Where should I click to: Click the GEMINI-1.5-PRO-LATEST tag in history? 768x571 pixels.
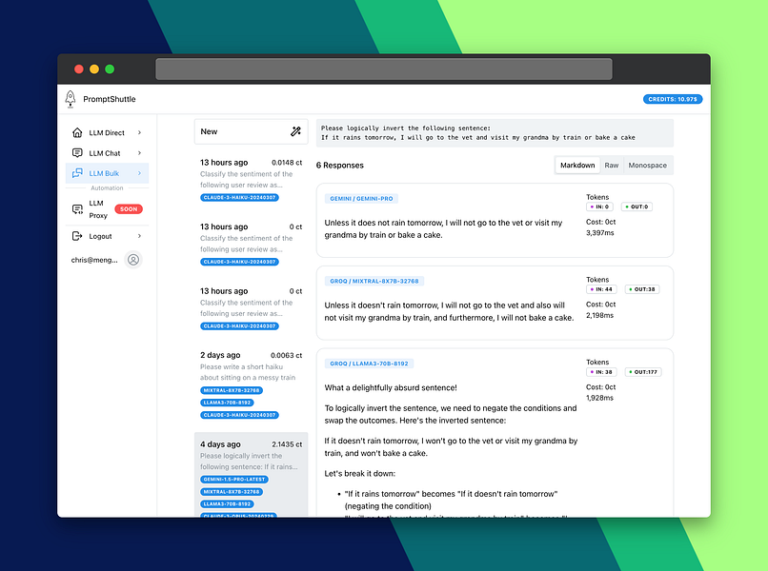tap(234, 479)
